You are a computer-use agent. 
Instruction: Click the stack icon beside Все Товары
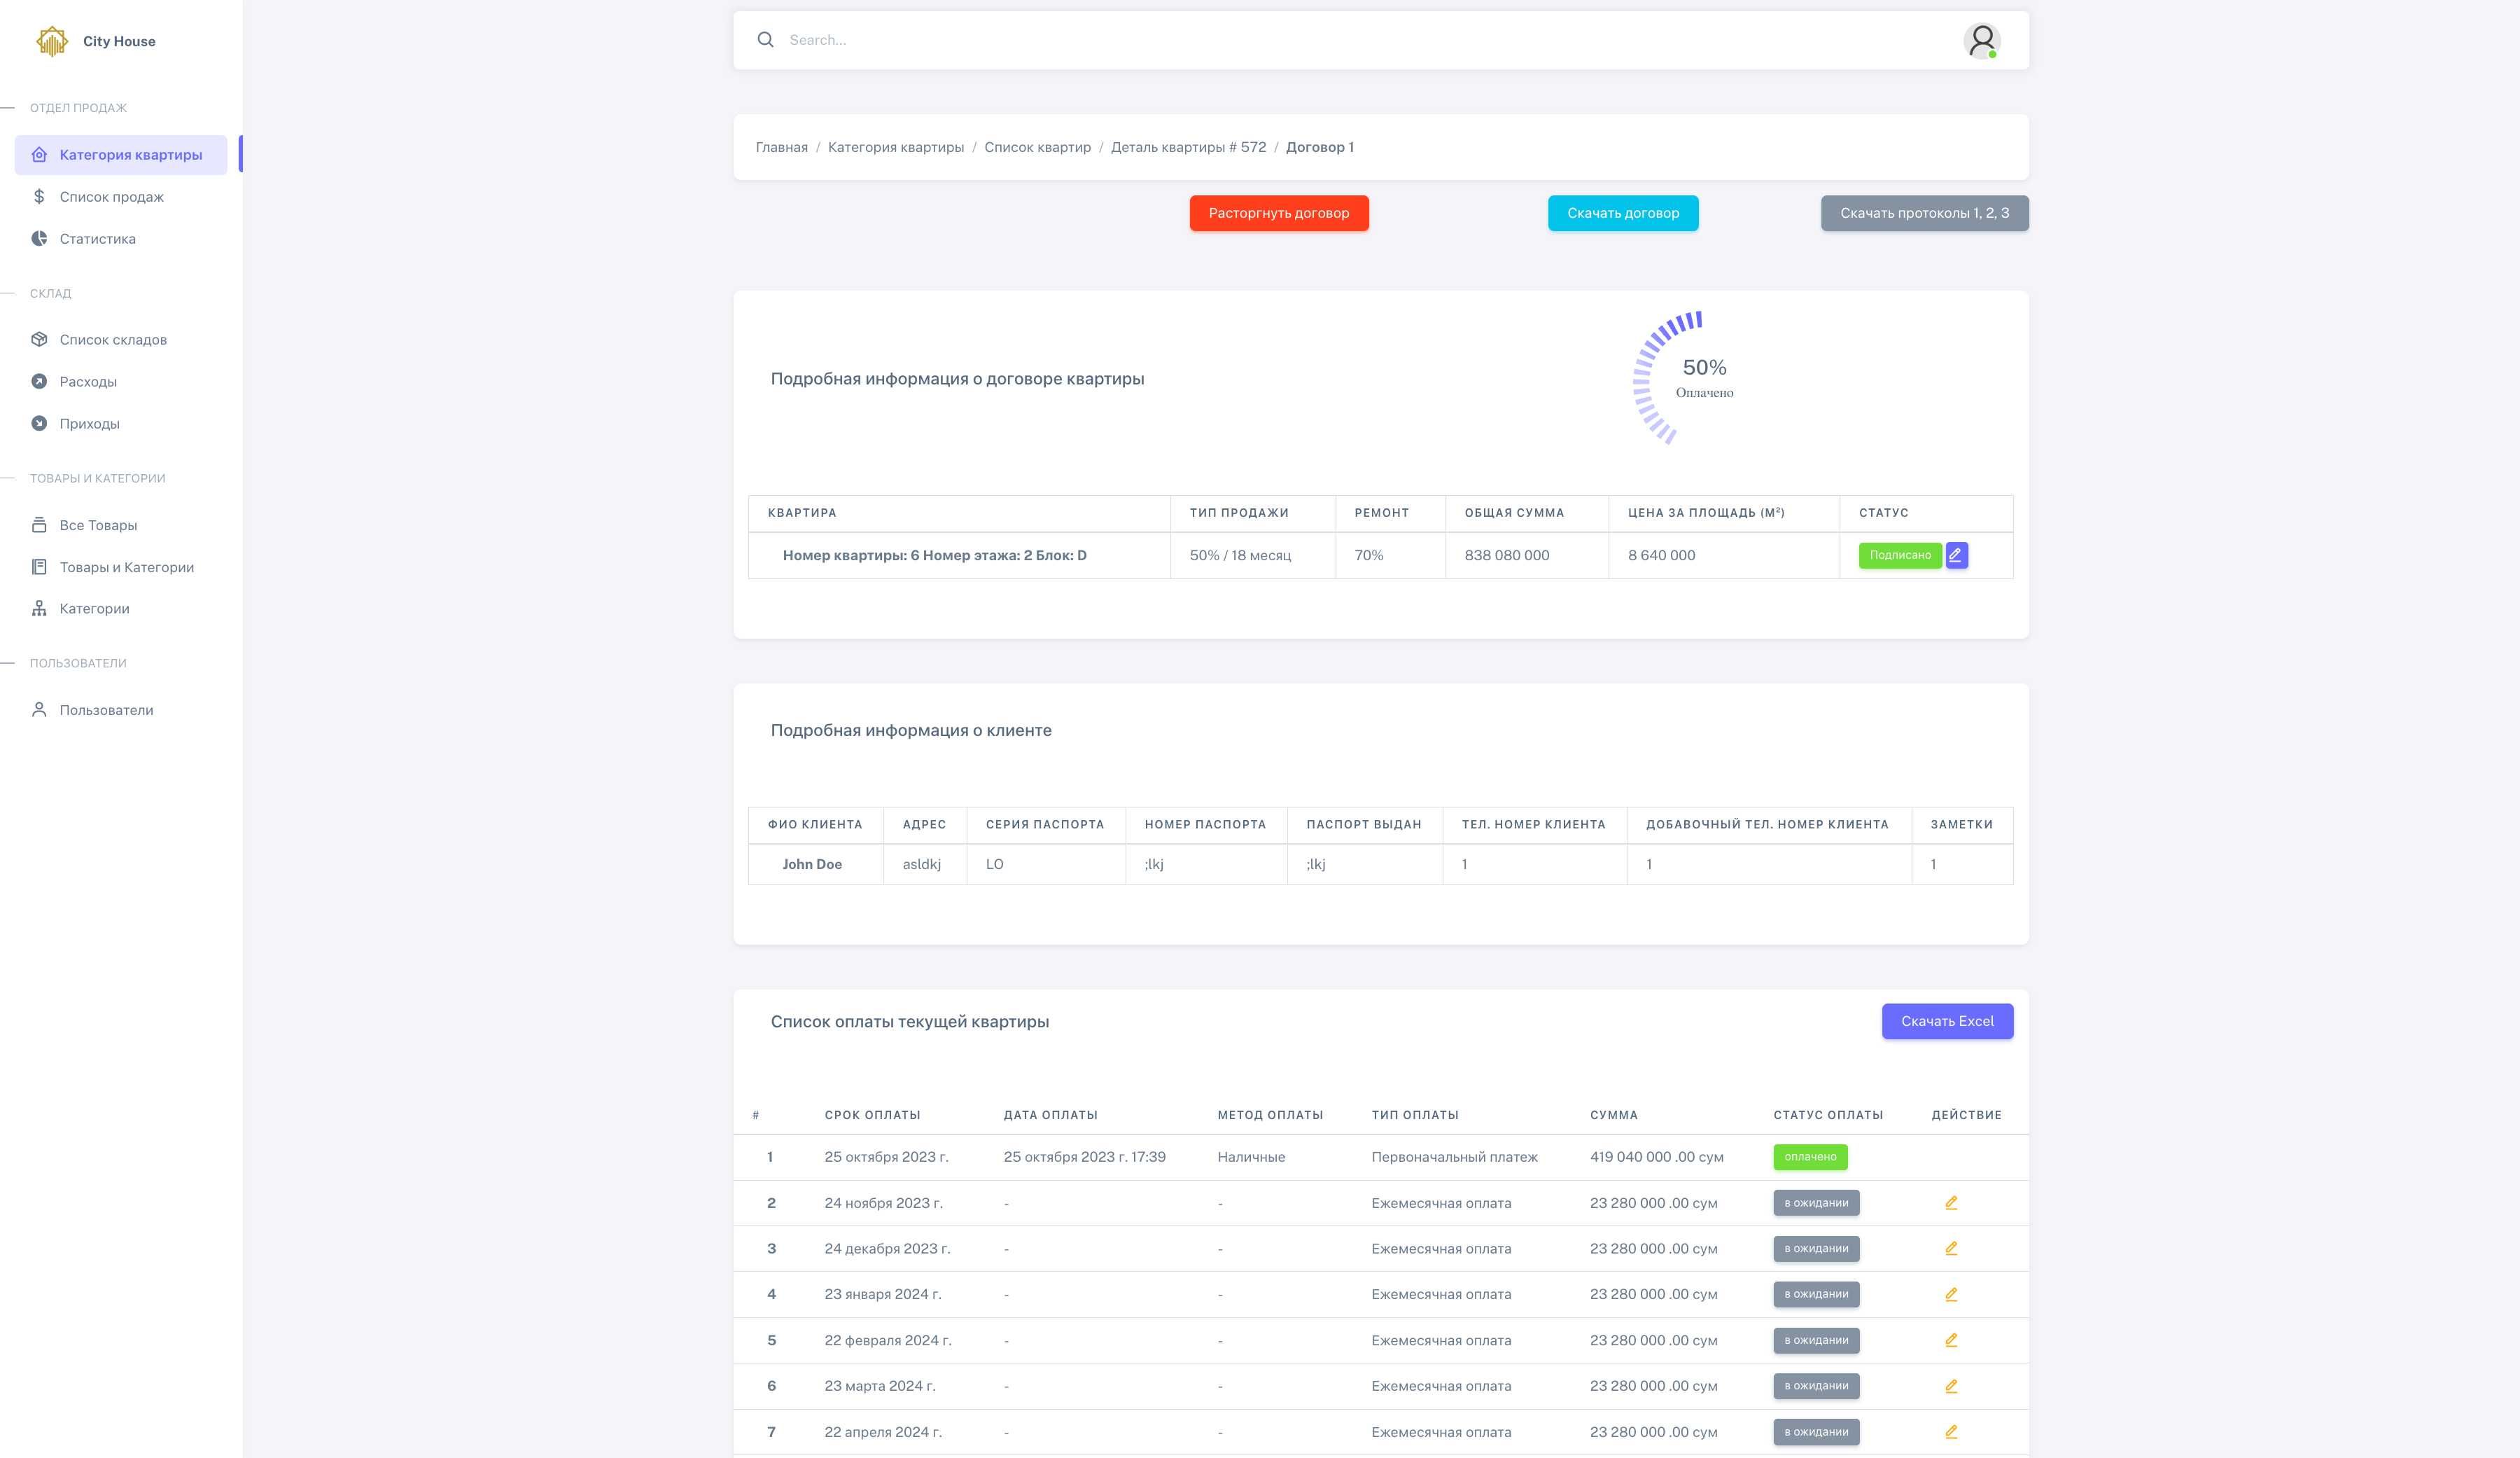pos(39,525)
